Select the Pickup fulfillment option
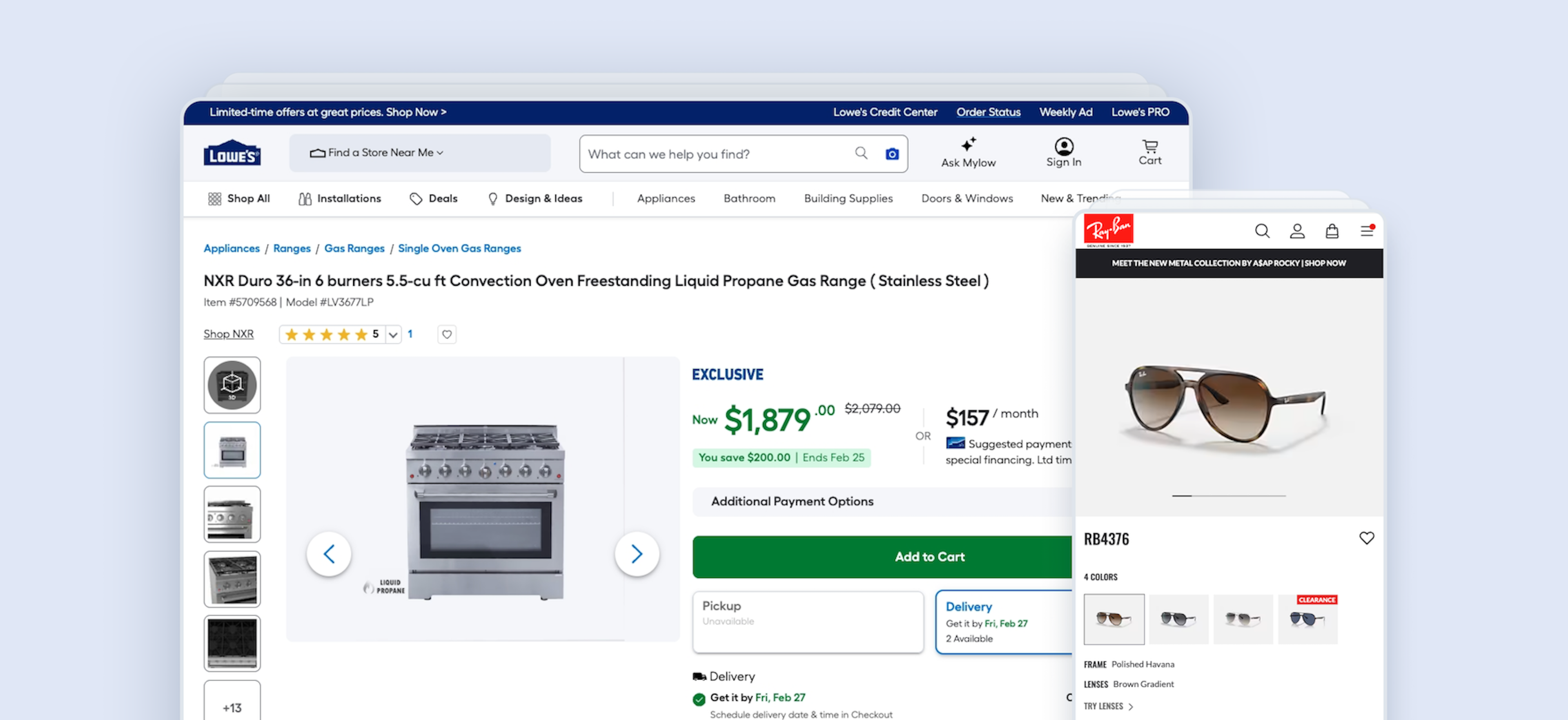Screen dimensions: 1568x720 pyautogui.click(x=807, y=622)
